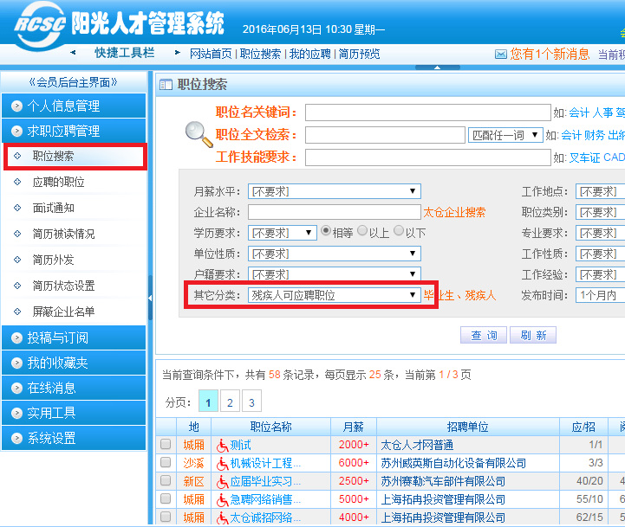Click the magnifying glass search icon
The image size is (625, 527).
(x=199, y=134)
